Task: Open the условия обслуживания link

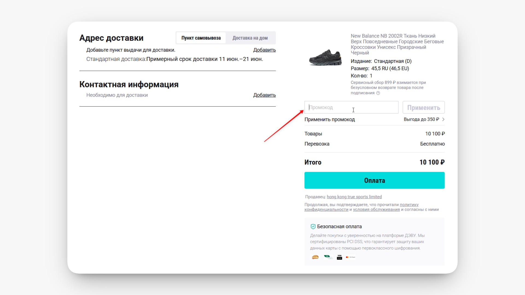Action: click(376, 210)
